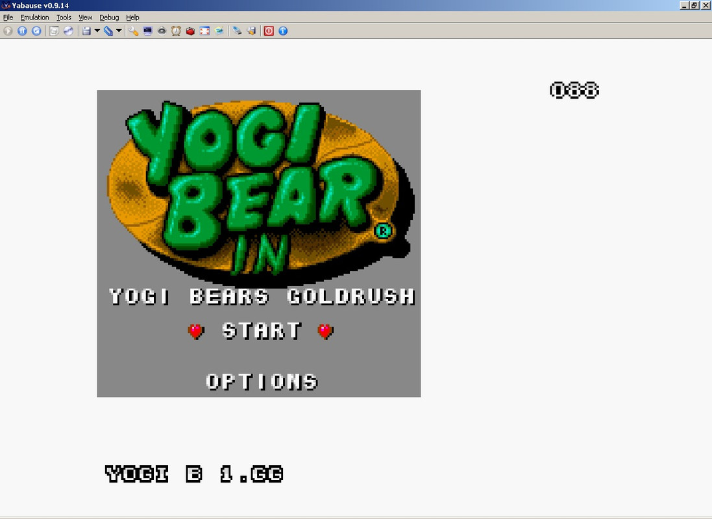This screenshot has width=712, height=519.
Task: Open a disc image via the grey document icon
Action: point(54,31)
